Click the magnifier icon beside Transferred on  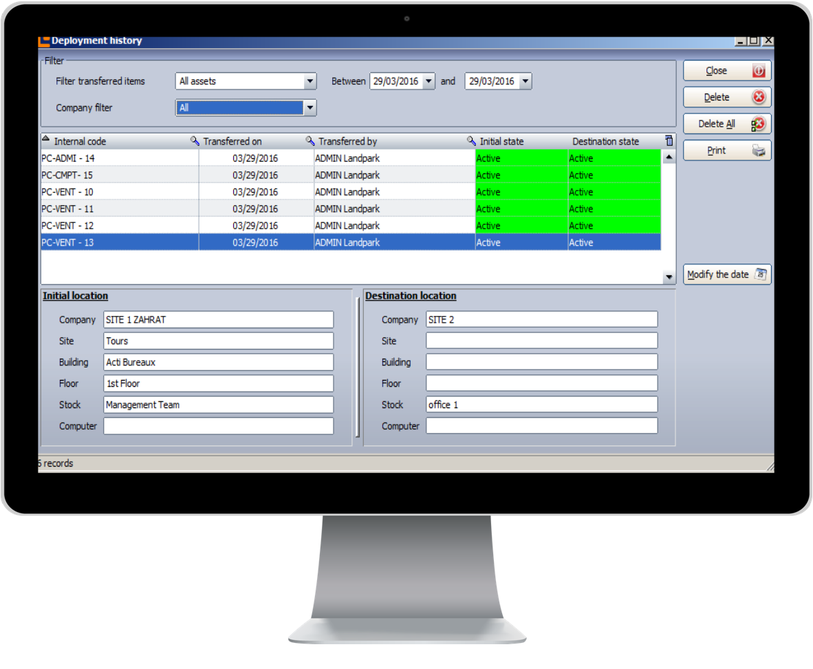pos(195,140)
